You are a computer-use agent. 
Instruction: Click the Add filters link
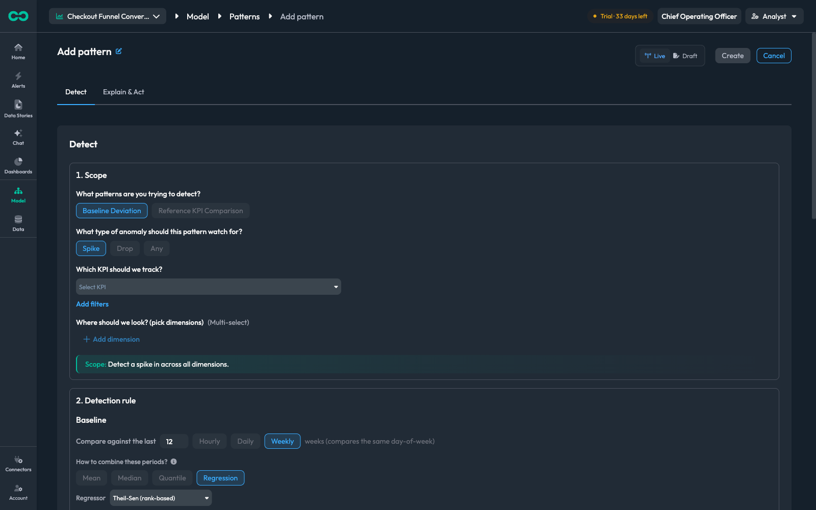pyautogui.click(x=92, y=304)
